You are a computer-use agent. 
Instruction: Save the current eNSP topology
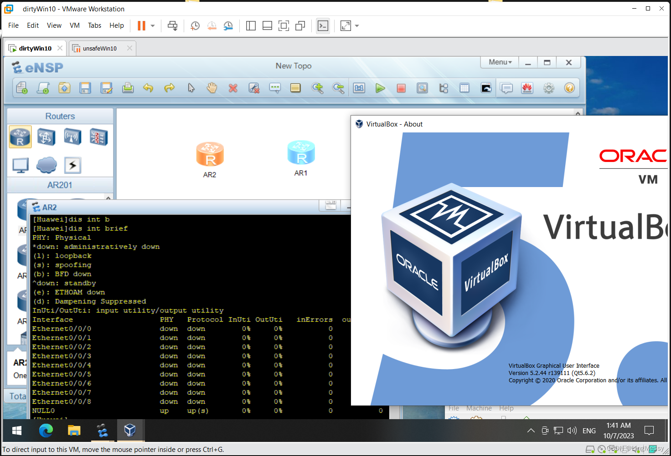click(85, 88)
